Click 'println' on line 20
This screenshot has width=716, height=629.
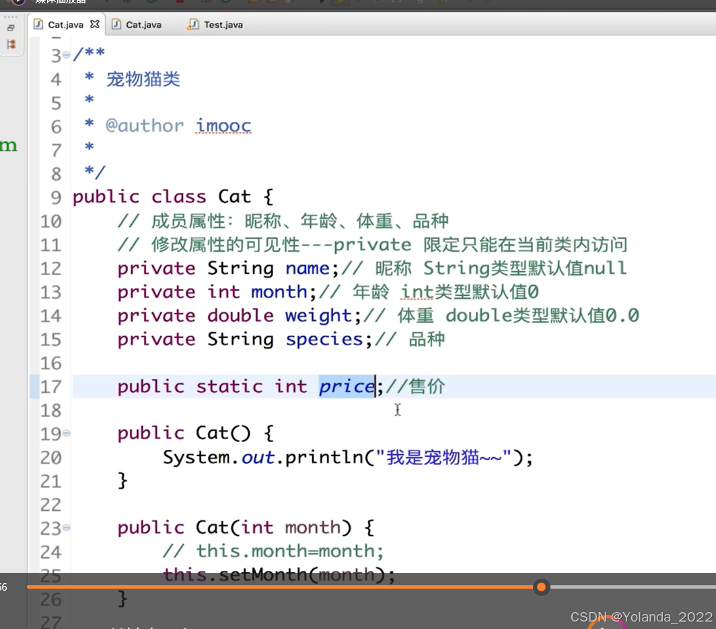(x=324, y=457)
